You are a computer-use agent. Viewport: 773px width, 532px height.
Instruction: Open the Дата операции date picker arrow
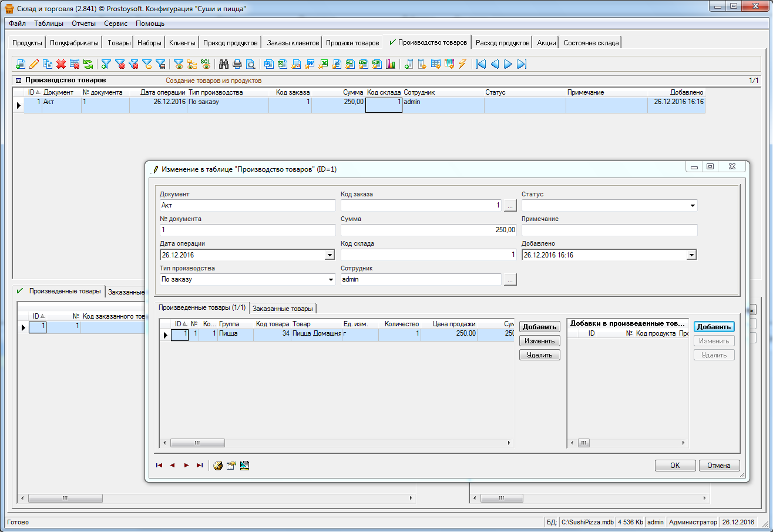330,255
